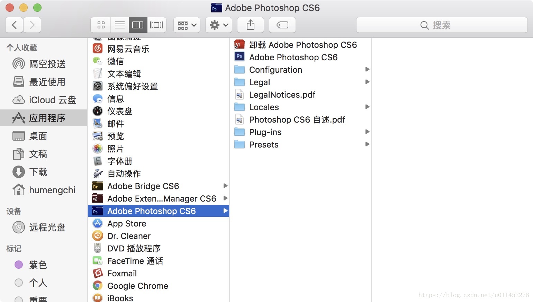Open Desktop (桌面) in sidebar
Image resolution: width=533 pixels, height=302 pixels.
click(x=44, y=136)
